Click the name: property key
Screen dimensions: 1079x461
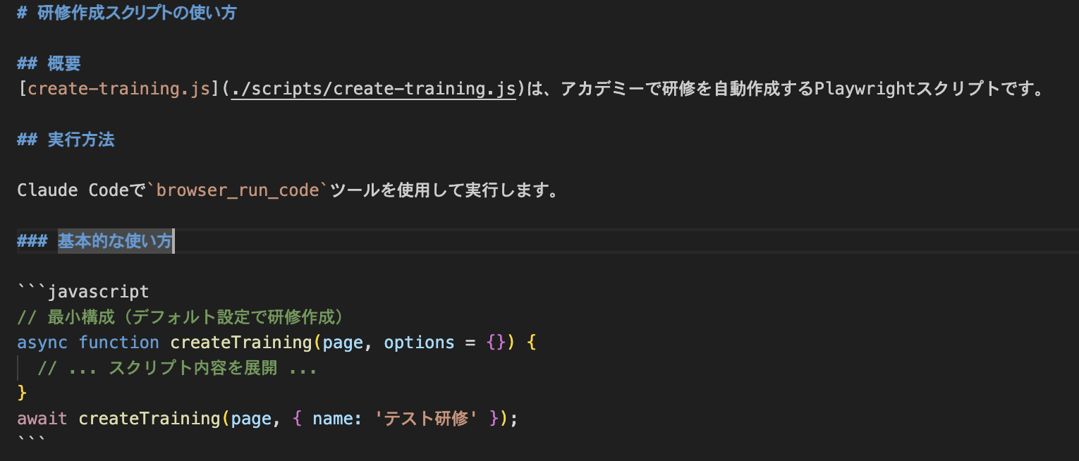[338, 418]
